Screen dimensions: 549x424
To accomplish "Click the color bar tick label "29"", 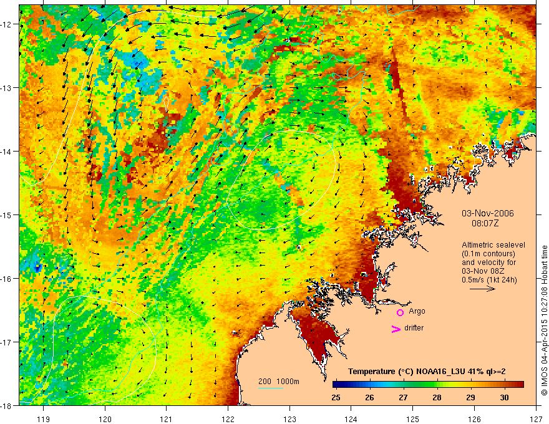I will point(470,398).
